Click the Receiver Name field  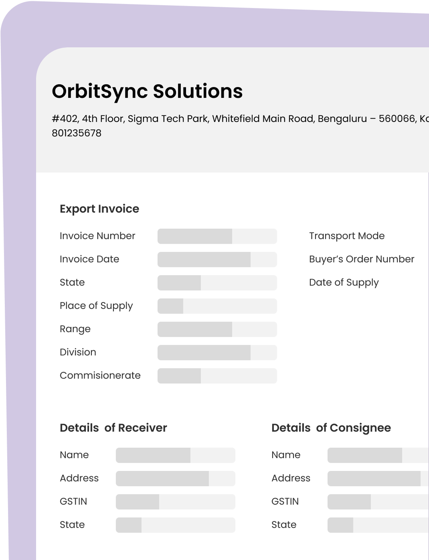tap(175, 455)
